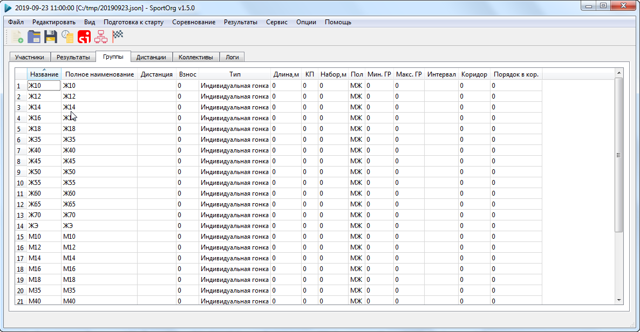Click the empty Дистанция cell in Ж16 row
Viewport: 640px width, 332px height.
(x=156, y=118)
